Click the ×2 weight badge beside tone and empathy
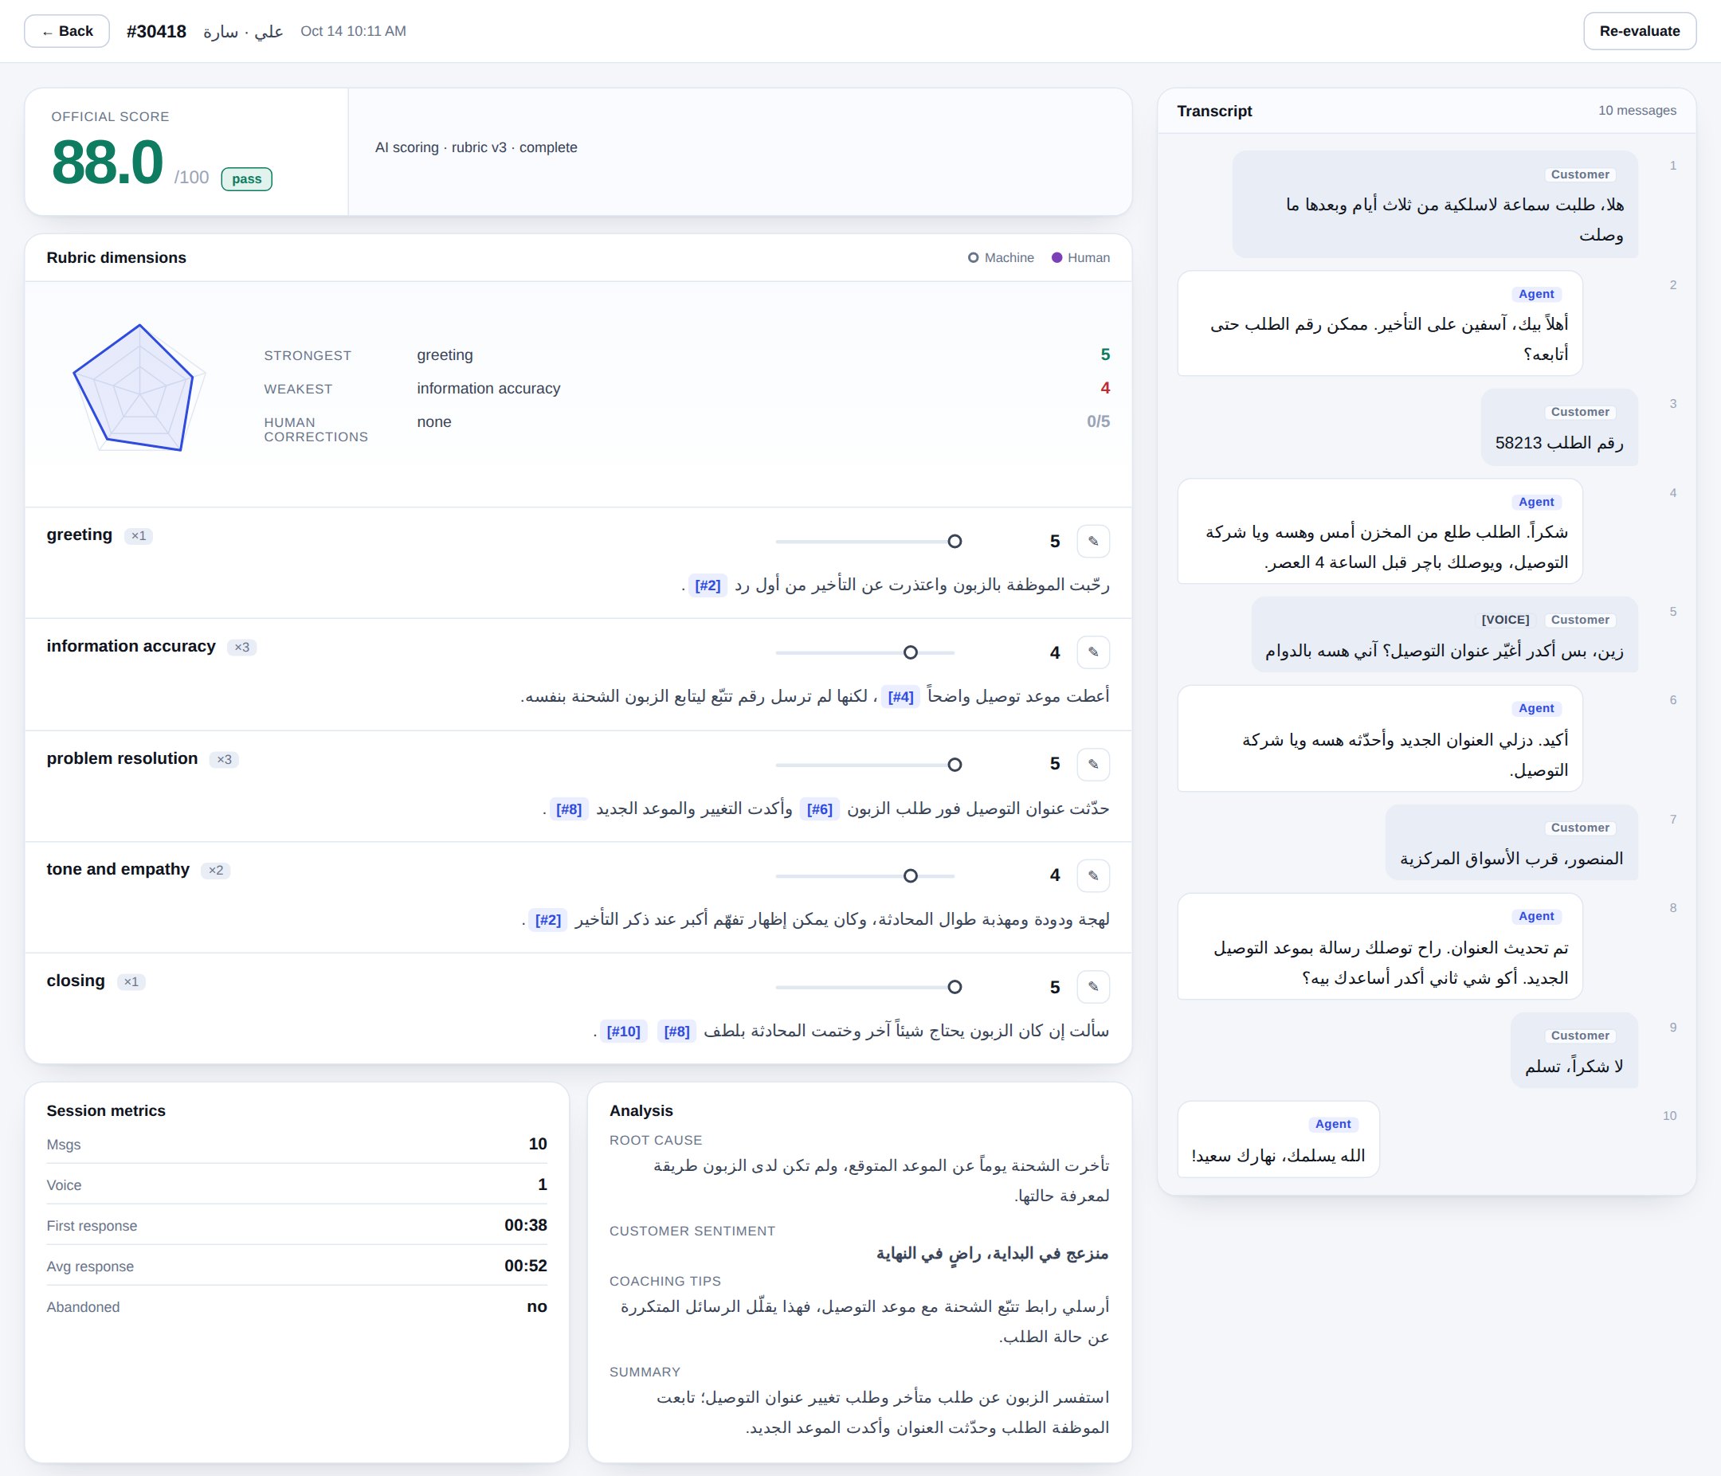 tap(216, 870)
